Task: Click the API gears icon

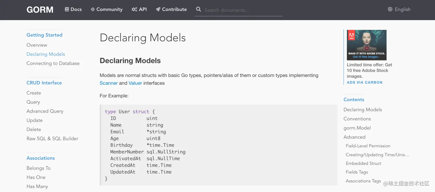Action: [134, 9]
